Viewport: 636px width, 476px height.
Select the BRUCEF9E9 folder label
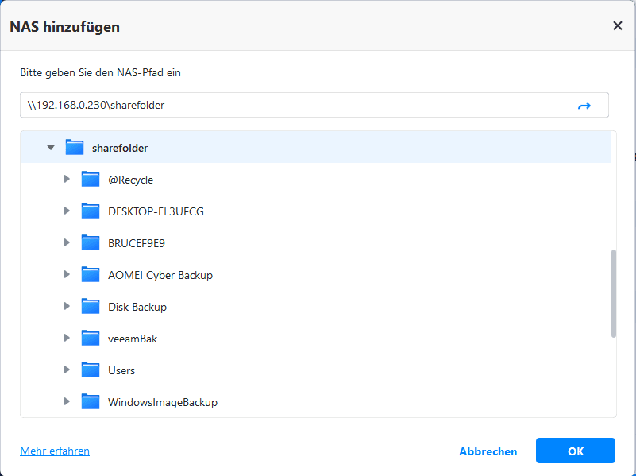pos(137,243)
